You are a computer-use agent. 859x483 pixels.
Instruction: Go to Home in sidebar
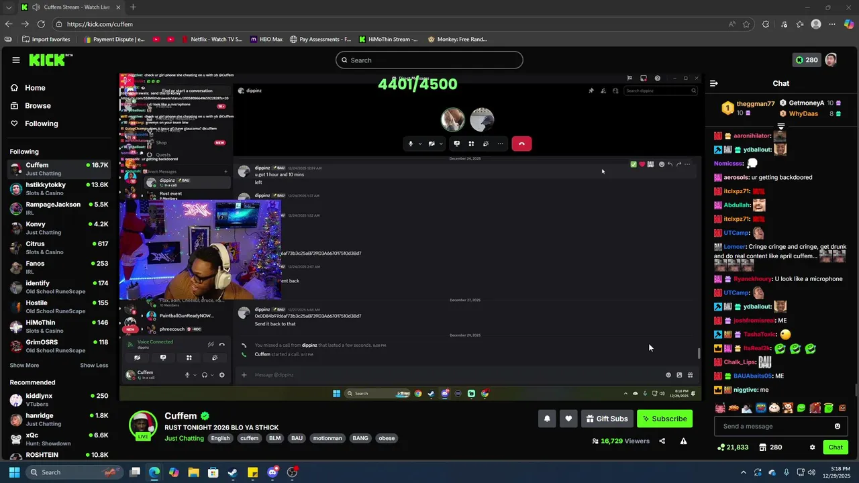pyautogui.click(x=28, y=88)
